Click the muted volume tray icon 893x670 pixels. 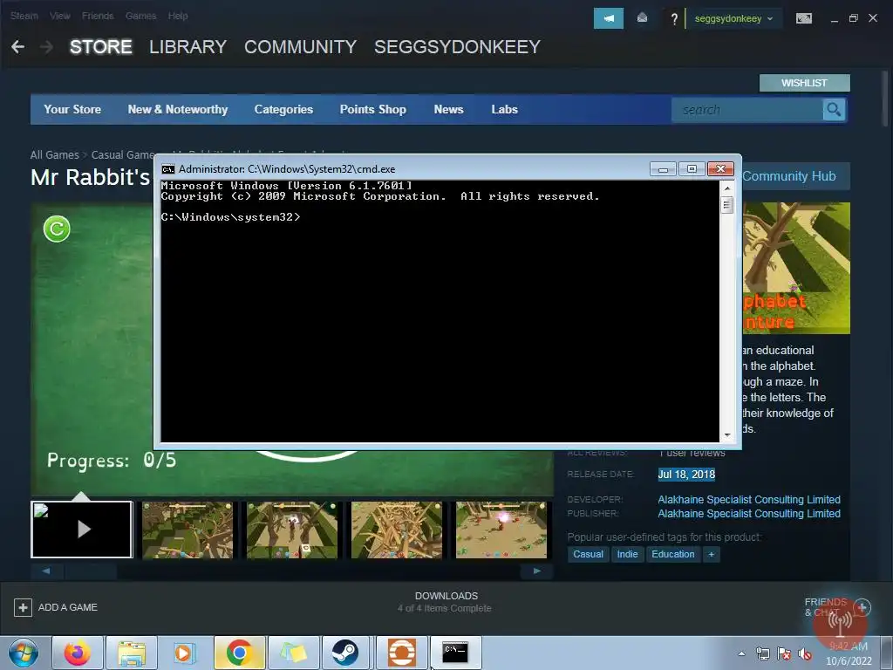tap(805, 653)
